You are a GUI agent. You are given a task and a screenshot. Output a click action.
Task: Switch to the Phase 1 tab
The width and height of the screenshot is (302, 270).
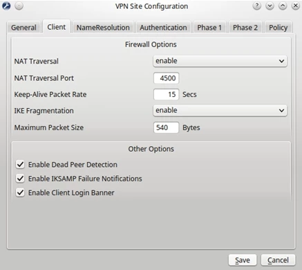pyautogui.click(x=209, y=28)
